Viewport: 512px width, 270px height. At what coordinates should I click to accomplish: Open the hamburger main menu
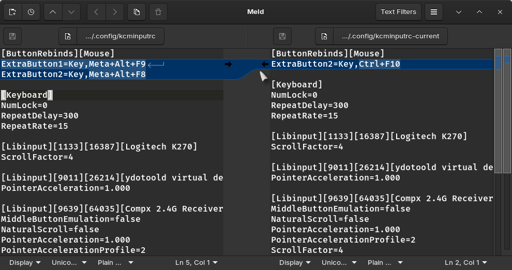pyautogui.click(x=434, y=12)
